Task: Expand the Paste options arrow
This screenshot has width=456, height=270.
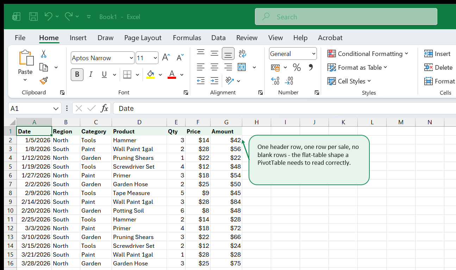Action: point(25,80)
